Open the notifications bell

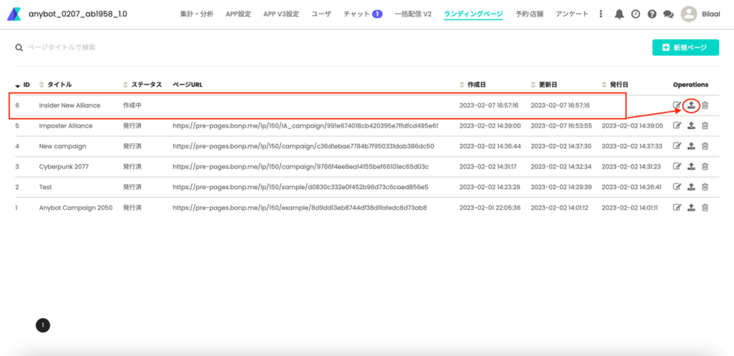(619, 14)
